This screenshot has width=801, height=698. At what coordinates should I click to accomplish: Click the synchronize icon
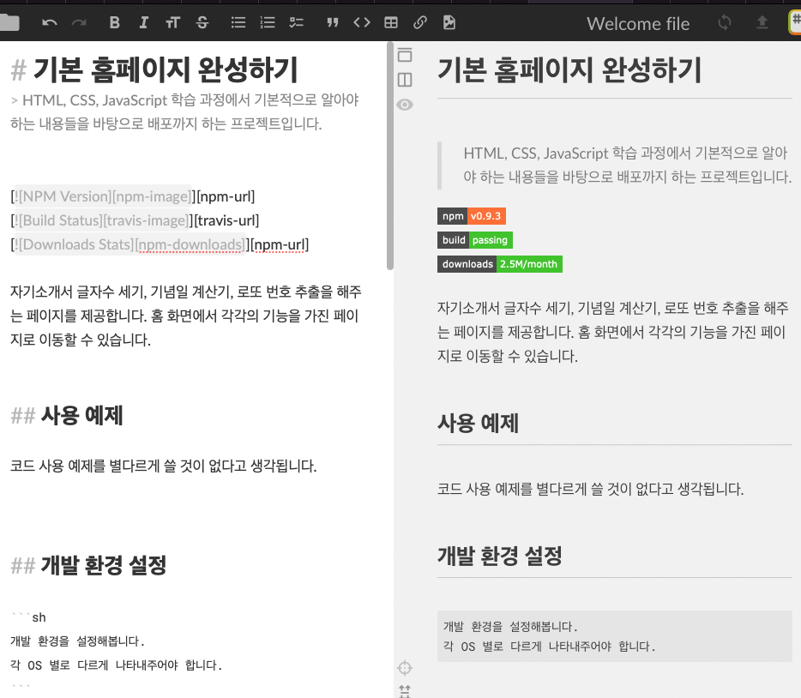tap(725, 22)
